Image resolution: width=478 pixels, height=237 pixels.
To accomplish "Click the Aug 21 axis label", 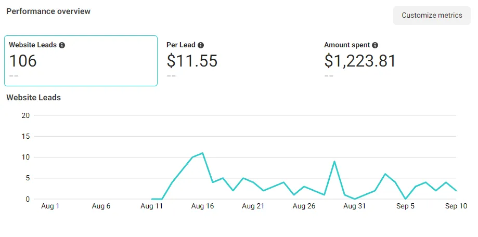I will pyautogui.click(x=253, y=206).
